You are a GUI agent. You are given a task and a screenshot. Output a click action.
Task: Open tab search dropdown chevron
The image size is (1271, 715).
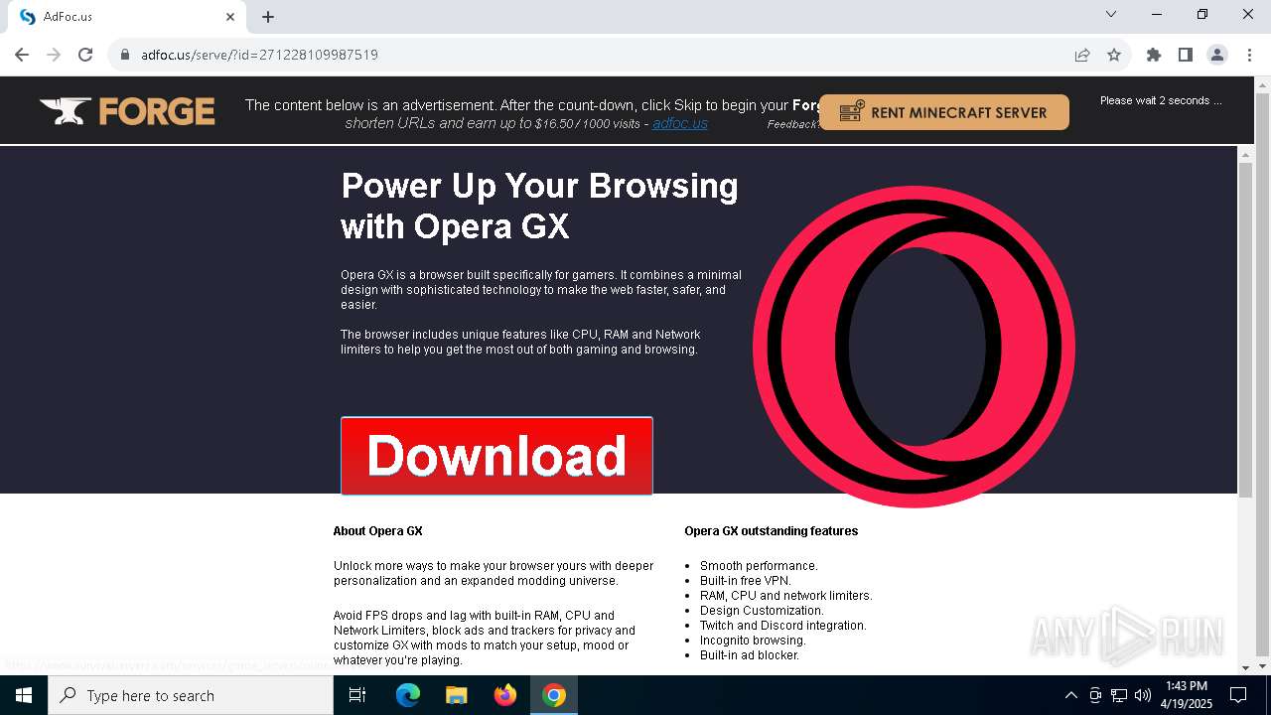1111,15
